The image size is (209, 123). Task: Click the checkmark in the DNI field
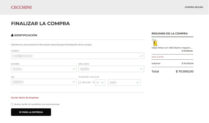coord(74,82)
